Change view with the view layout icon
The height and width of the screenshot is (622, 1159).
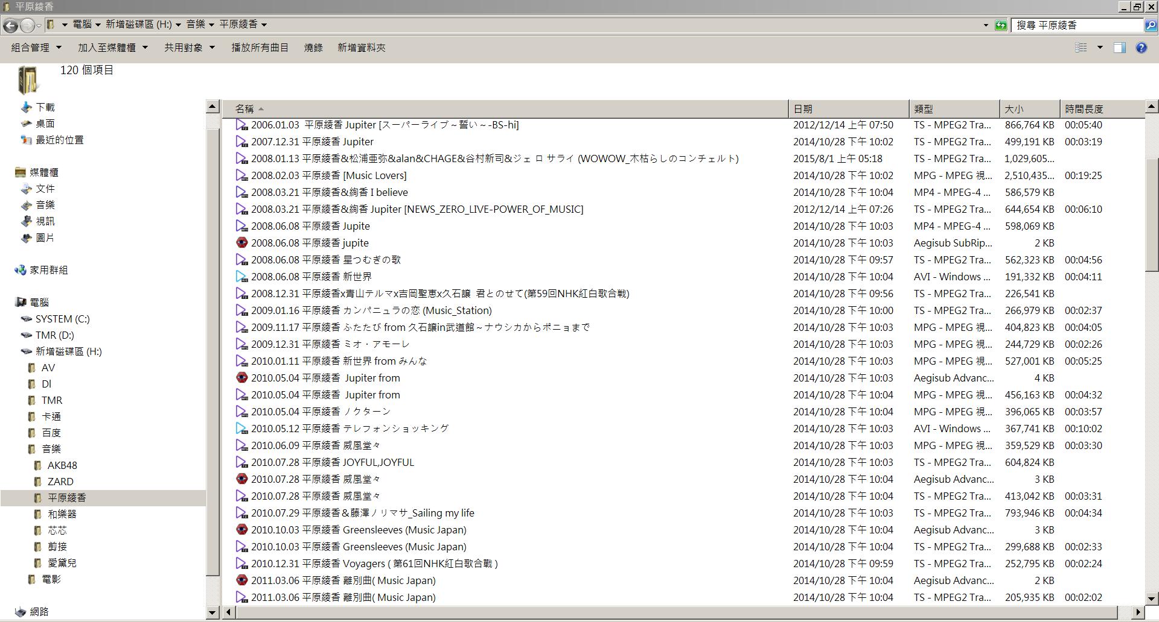(1081, 48)
